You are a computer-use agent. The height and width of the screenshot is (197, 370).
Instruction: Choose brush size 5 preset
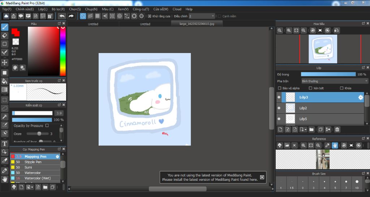pyautogui.click(x=335, y=184)
